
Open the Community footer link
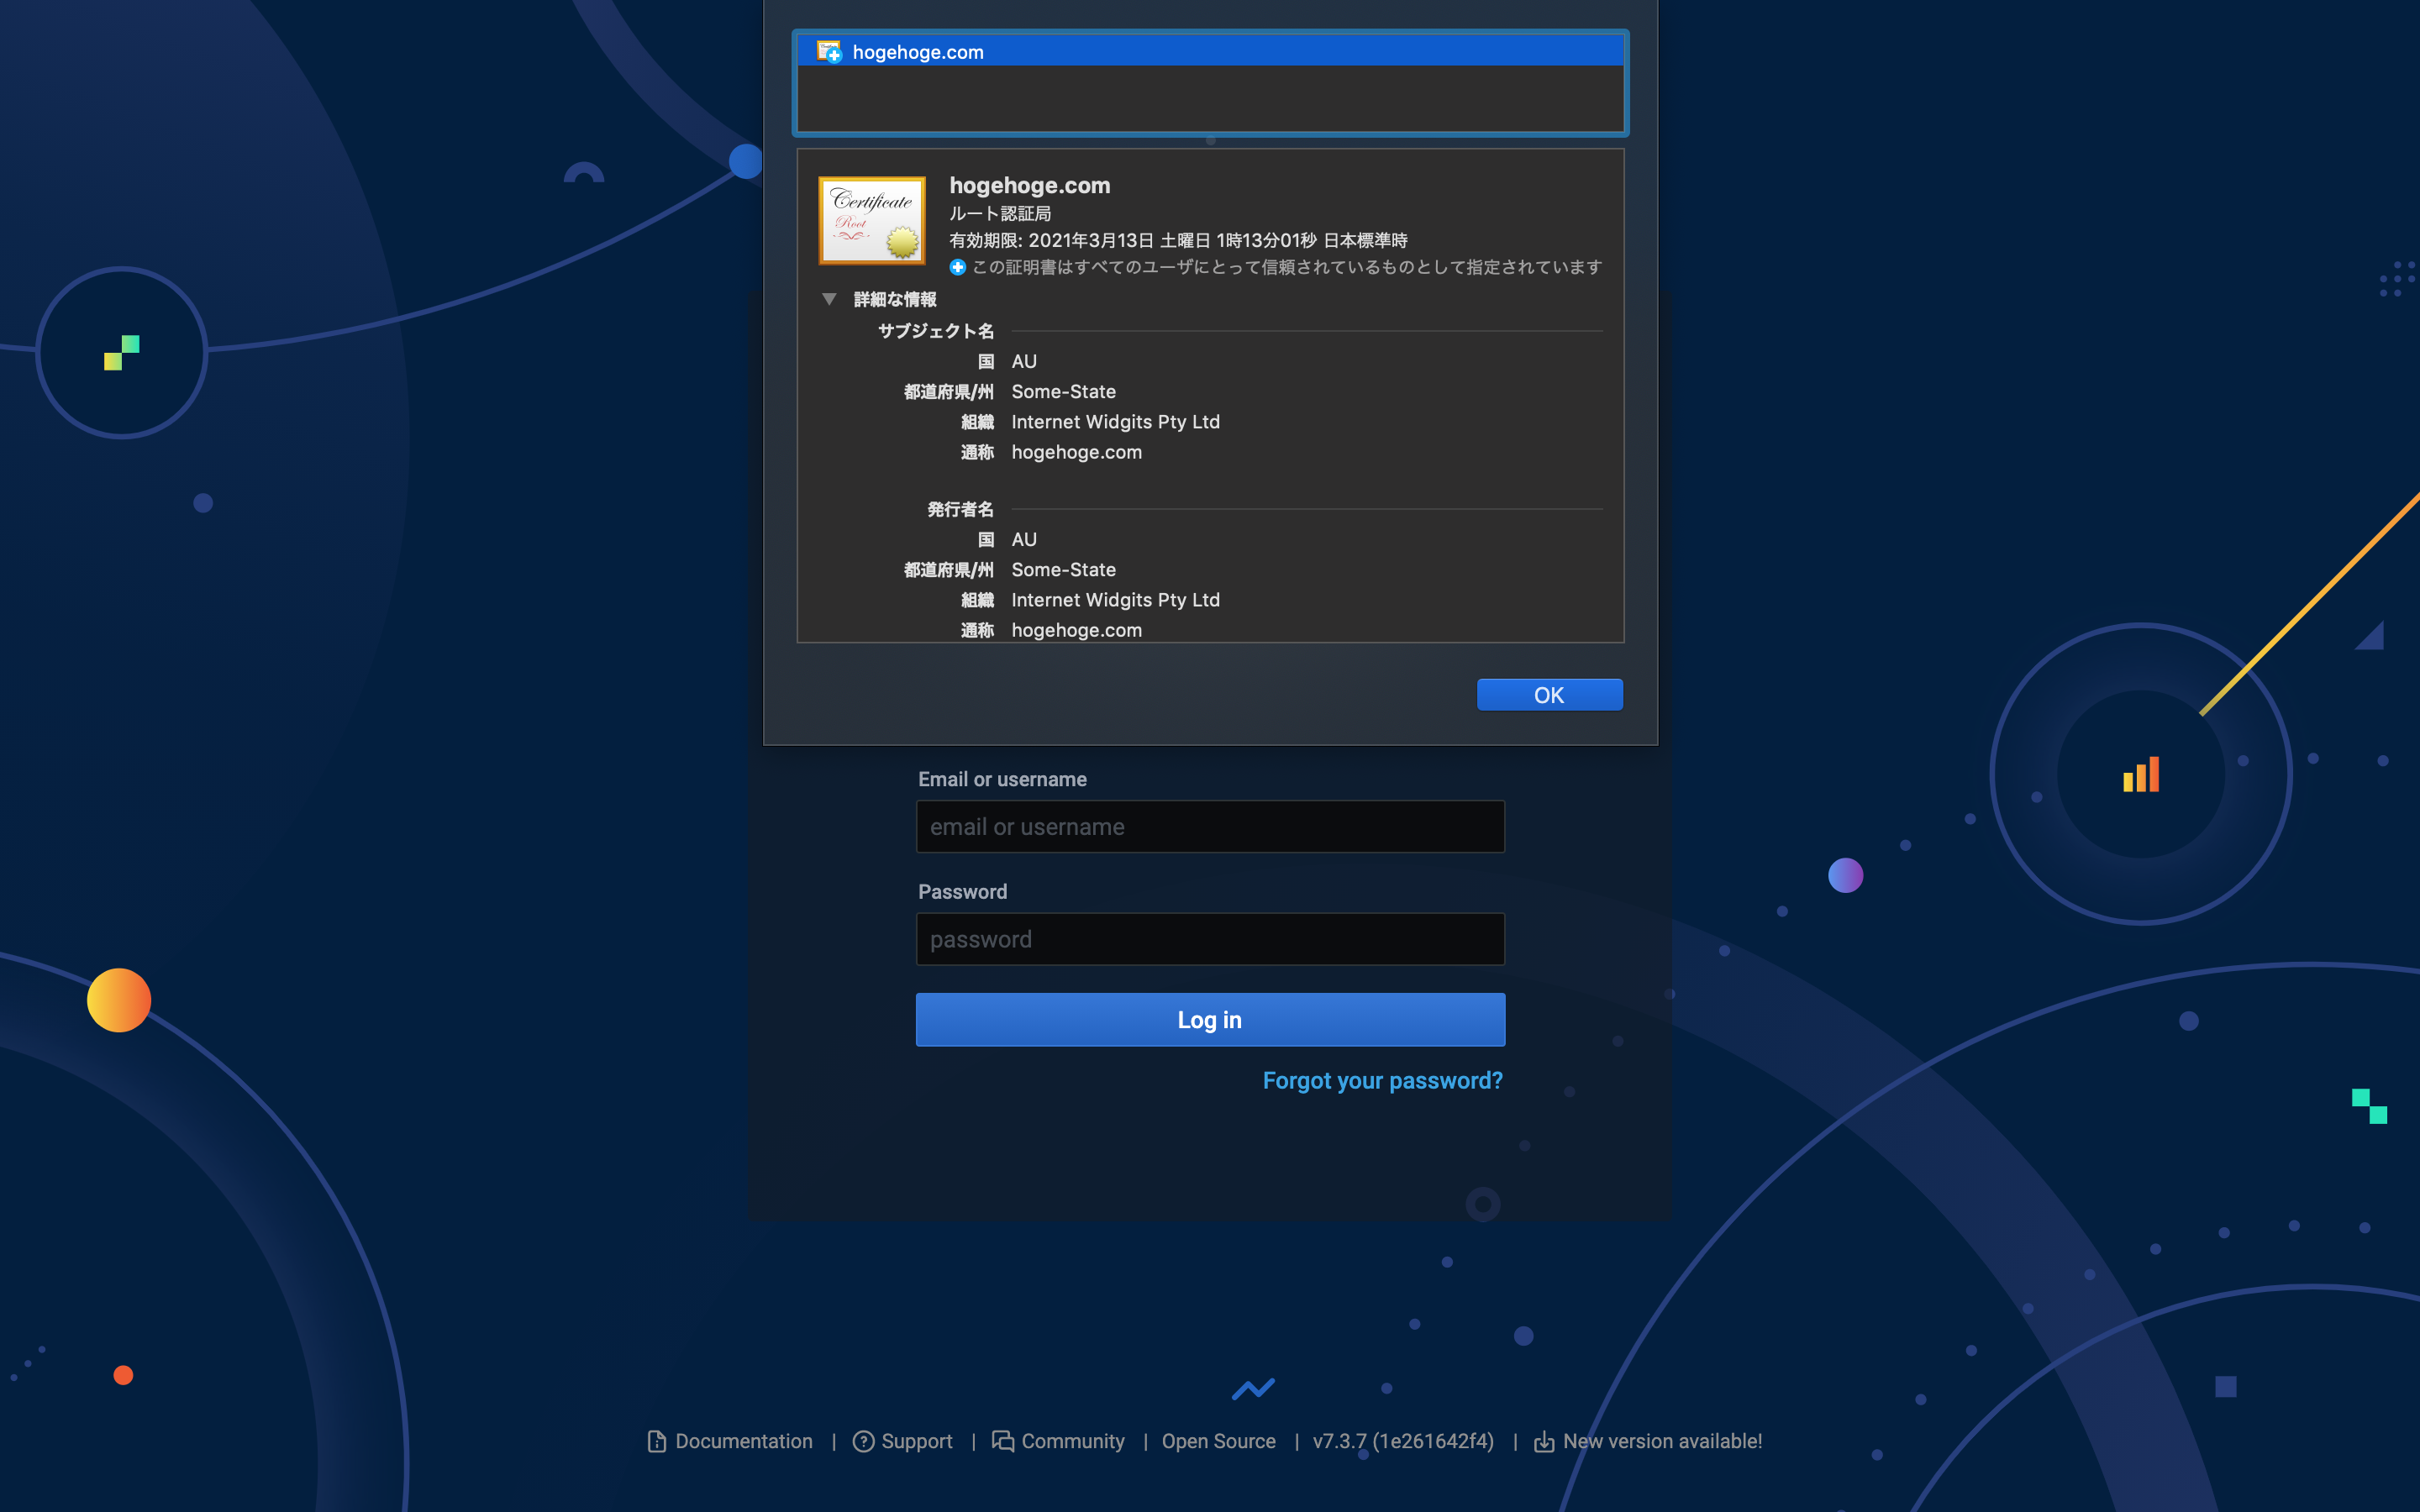coord(1072,1441)
